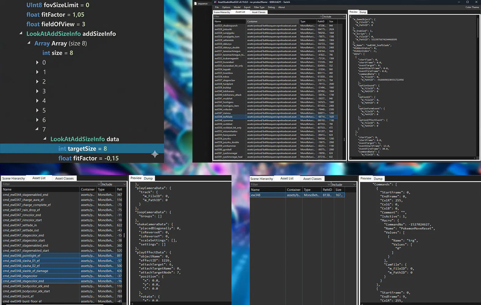Click the sequence file icon
This screenshot has width=481, height=305.
195,4
